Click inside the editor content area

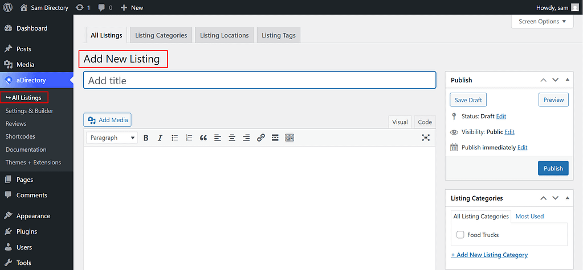[x=259, y=207]
